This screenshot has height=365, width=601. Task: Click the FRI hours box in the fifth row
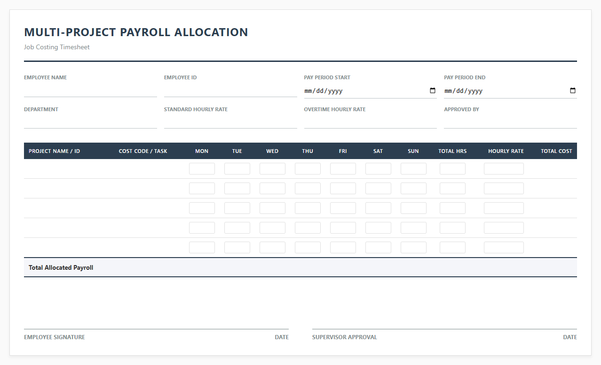point(343,248)
